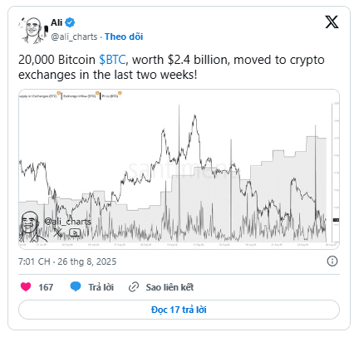Click the Sao liên kết text
The width and height of the screenshot is (354, 337).
[170, 287]
